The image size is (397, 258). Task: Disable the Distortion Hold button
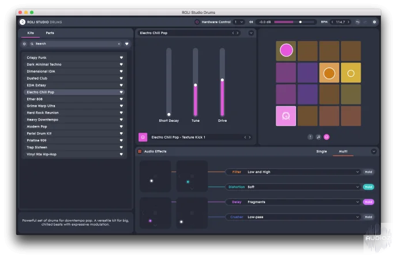368,187
